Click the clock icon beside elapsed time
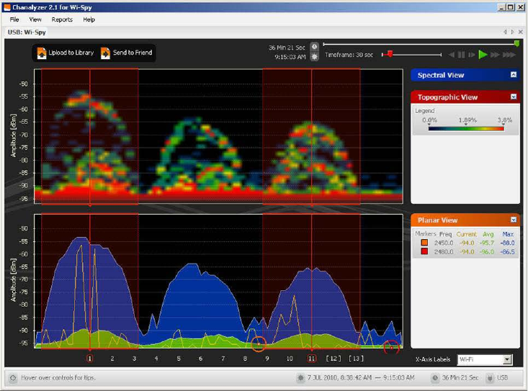This screenshot has width=528, height=391. click(315, 46)
